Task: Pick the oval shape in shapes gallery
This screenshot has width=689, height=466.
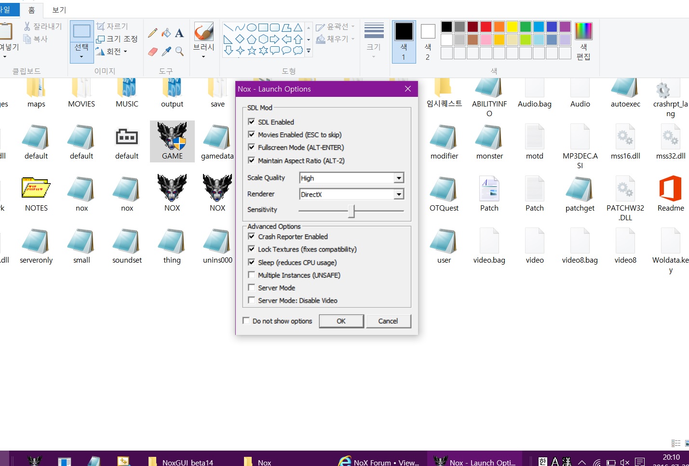Action: (x=252, y=27)
